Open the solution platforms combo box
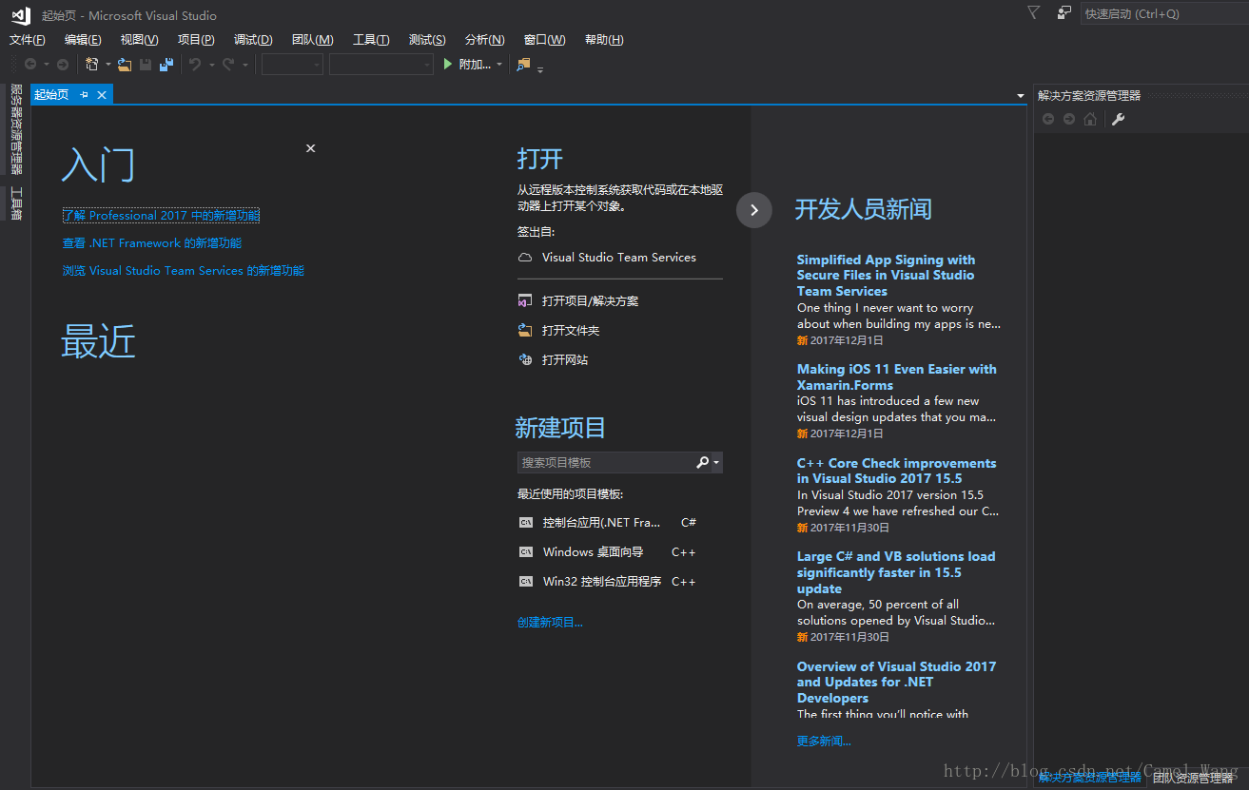This screenshot has height=790, width=1249. click(x=381, y=65)
